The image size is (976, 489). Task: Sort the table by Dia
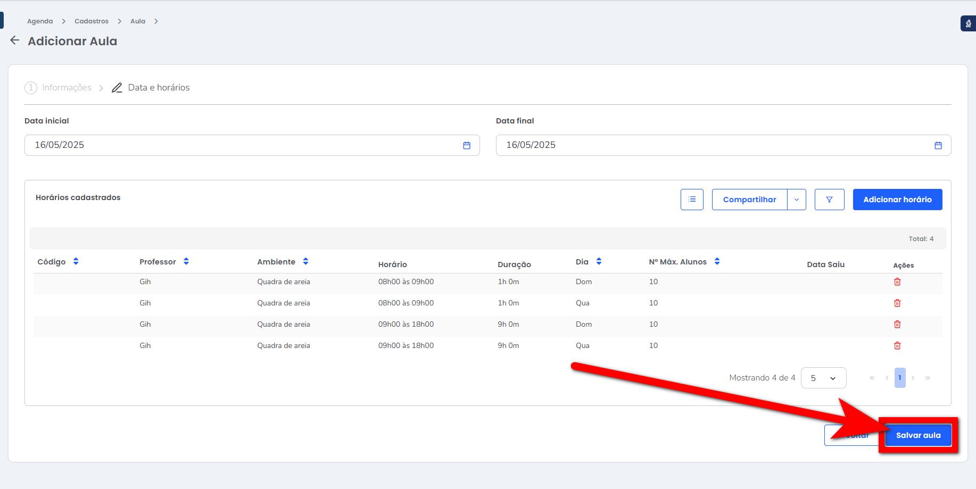coord(599,261)
